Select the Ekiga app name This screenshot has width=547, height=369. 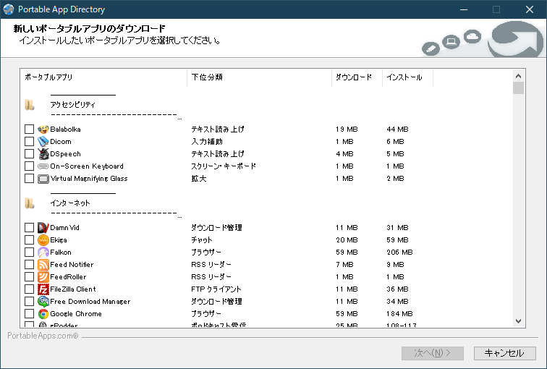pyautogui.click(x=59, y=240)
